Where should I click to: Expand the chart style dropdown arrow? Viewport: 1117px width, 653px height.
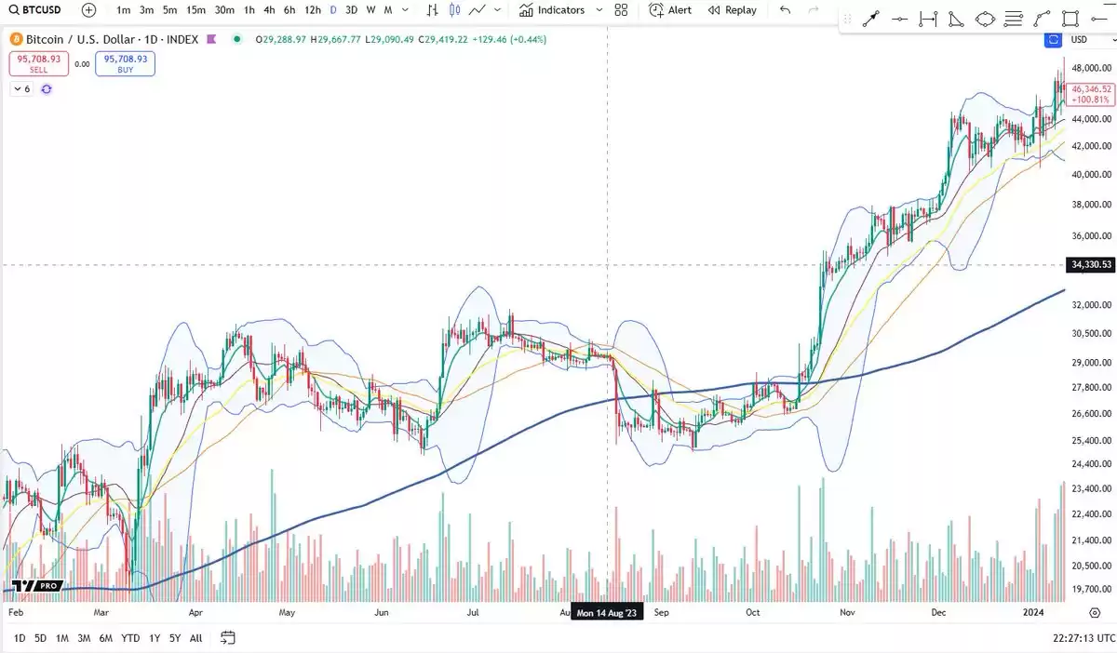(x=499, y=9)
